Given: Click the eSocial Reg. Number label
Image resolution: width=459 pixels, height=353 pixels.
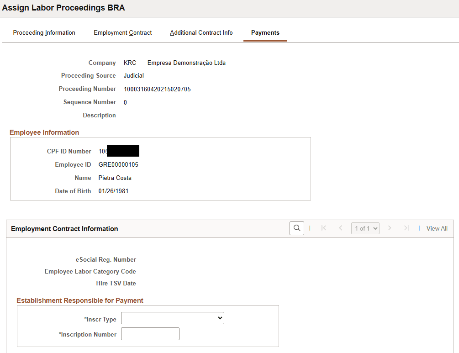Looking at the screenshot, I should coord(106,259).
